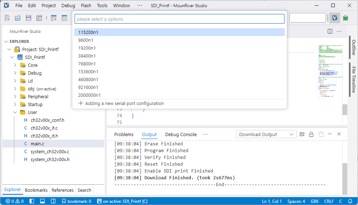Focus the 'please select a options' input

179,19
